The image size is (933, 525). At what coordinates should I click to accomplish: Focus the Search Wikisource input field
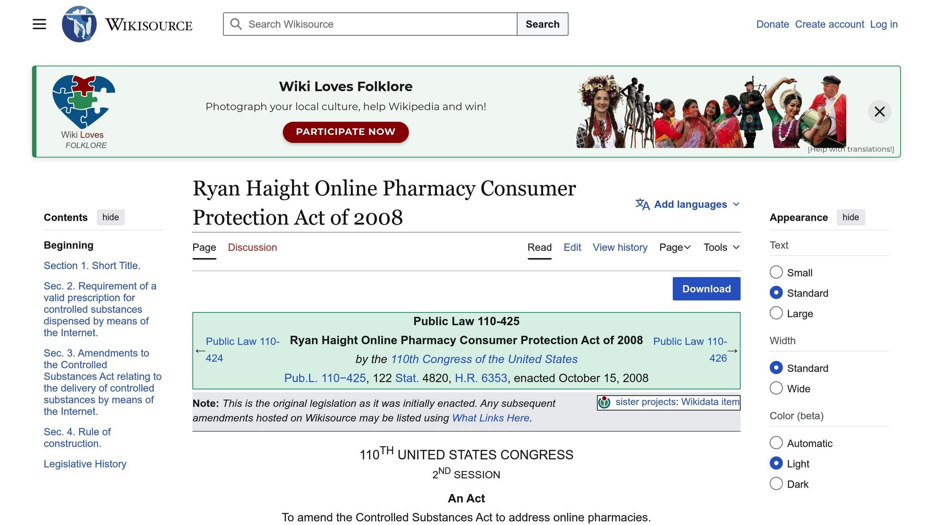point(370,24)
